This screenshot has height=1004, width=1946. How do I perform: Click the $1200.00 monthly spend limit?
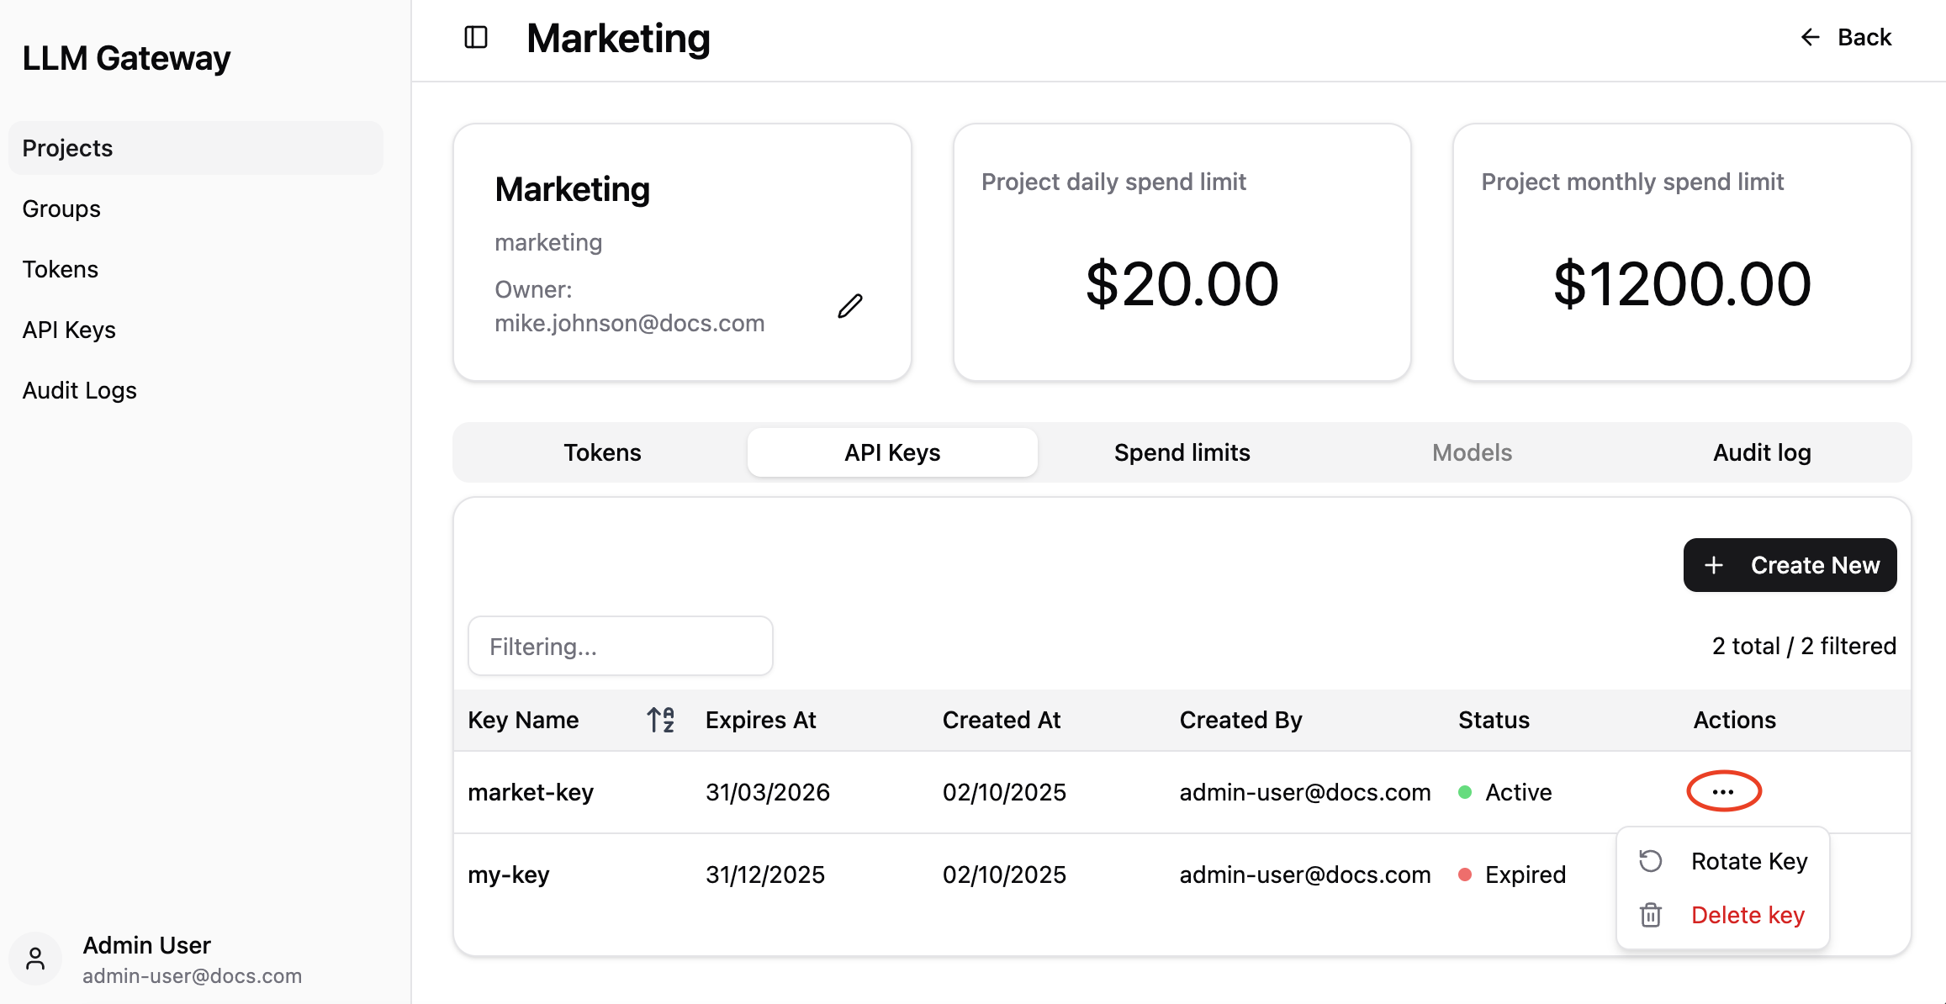1682,283
